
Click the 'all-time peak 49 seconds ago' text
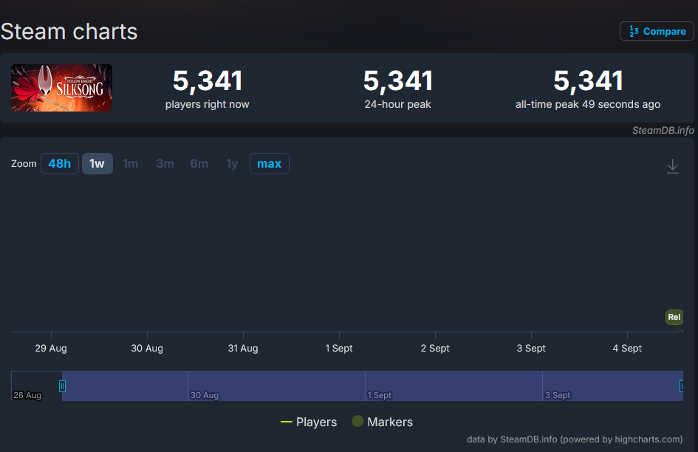[x=588, y=104]
